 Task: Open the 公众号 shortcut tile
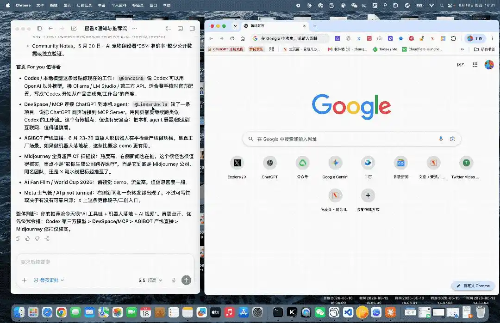(x=302, y=168)
